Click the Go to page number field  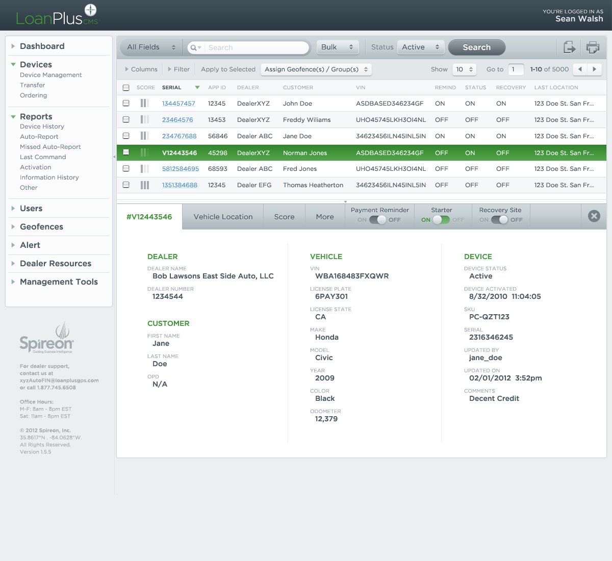516,69
